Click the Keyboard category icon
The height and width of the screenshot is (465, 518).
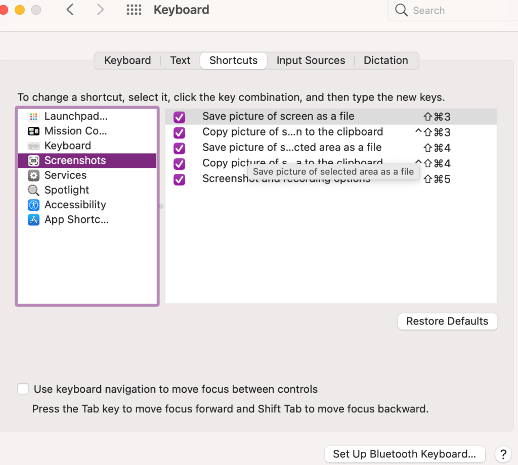33,146
